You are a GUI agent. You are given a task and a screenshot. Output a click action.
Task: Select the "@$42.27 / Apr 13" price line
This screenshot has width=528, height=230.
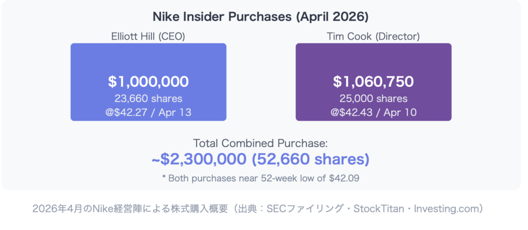[x=148, y=112]
